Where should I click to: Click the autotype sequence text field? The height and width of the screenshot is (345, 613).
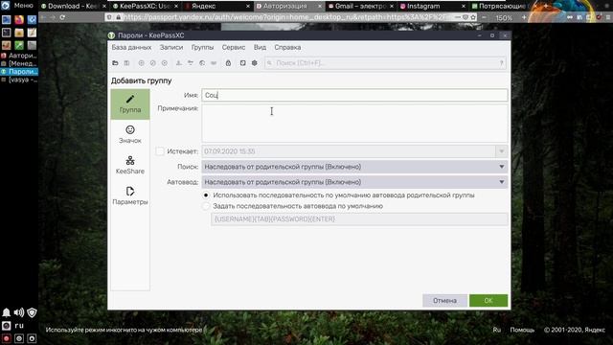pyautogui.click(x=359, y=219)
